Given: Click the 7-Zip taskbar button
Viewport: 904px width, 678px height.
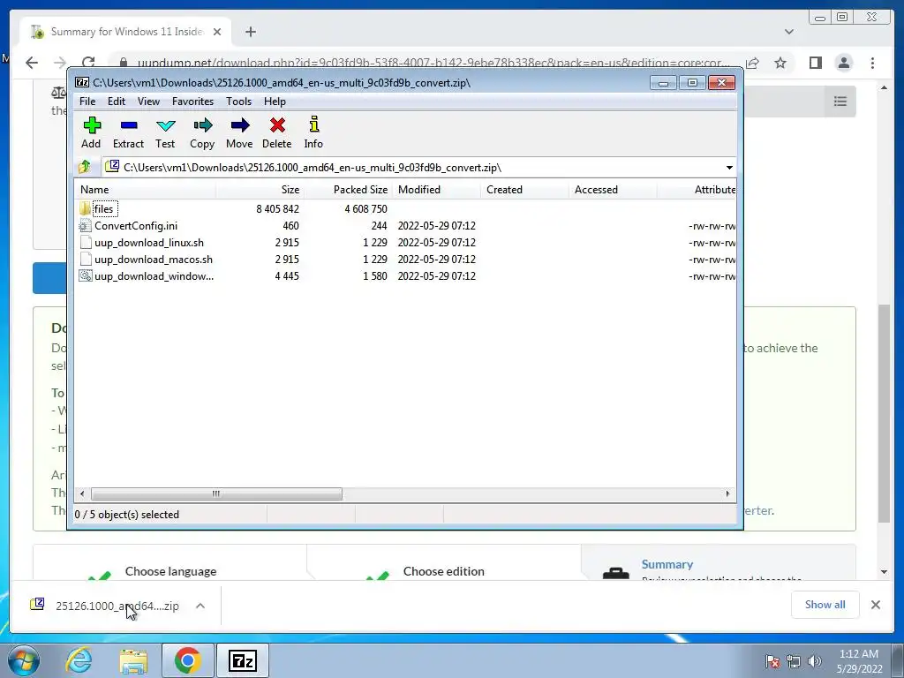Looking at the screenshot, I should point(242,660).
